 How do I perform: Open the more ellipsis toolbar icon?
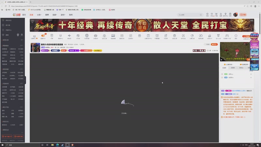tap(236, 36)
